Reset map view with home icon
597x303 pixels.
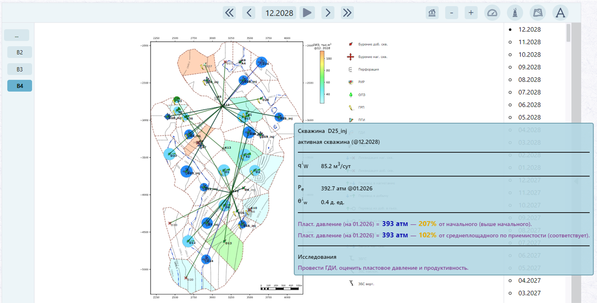[432, 13]
